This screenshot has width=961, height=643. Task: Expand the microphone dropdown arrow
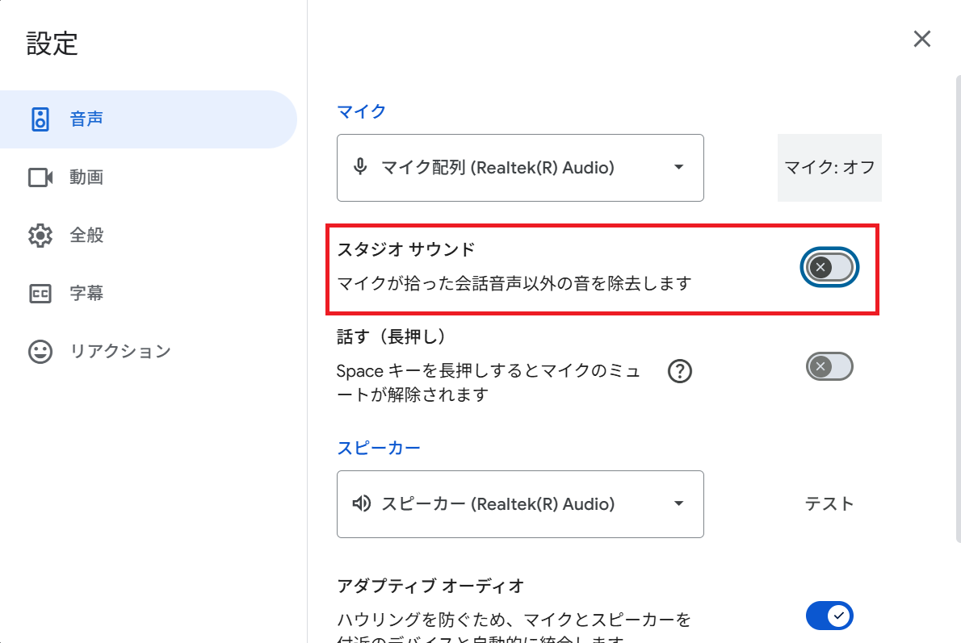click(678, 168)
